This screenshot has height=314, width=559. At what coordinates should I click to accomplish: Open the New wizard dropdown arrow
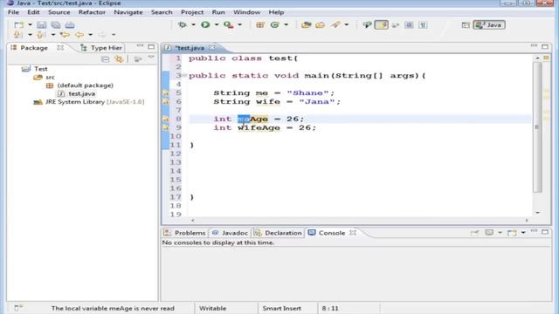click(30, 25)
